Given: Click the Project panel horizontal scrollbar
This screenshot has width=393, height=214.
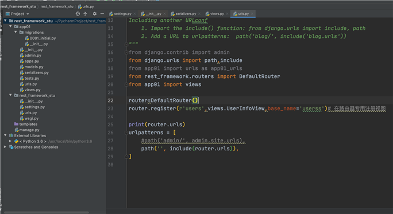Looking at the screenshot, I should click(47, 212).
